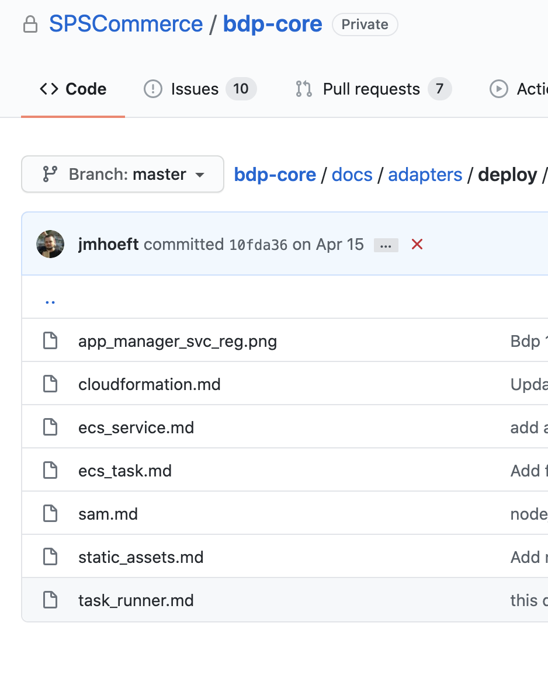Viewport: 548px width, 675px height.
Task: Click file icon next to task_runner.md
Action: 50,600
